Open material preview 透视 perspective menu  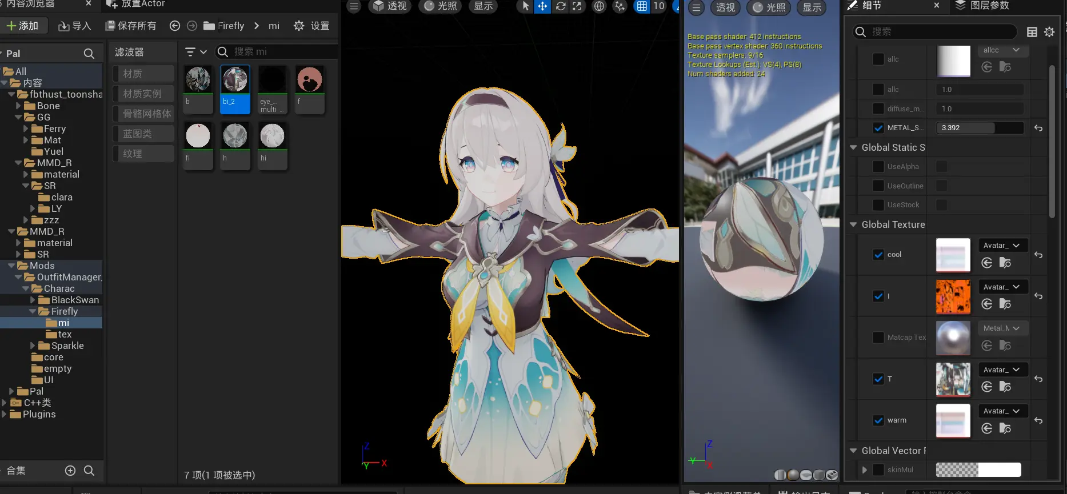[726, 8]
